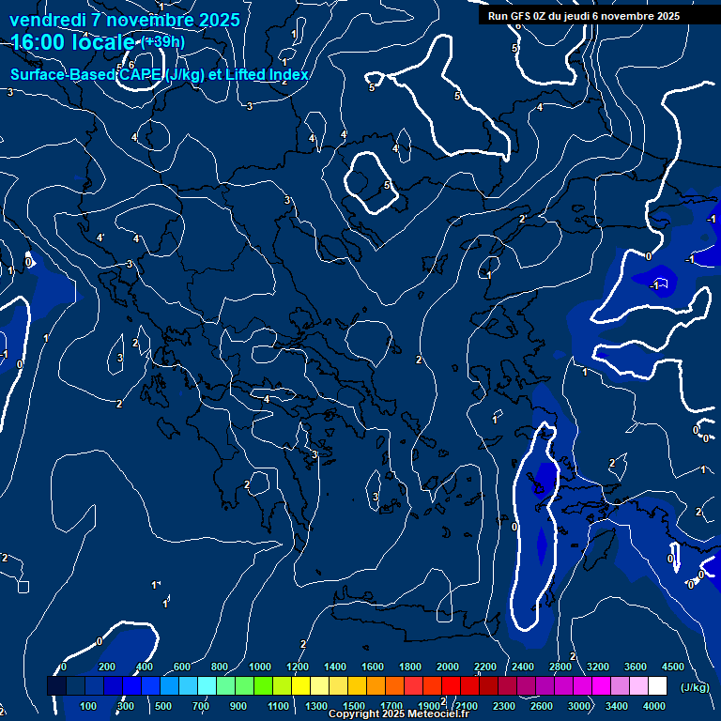Click the "1400" legend value
The height and width of the screenshot is (721, 721).
(335, 667)
